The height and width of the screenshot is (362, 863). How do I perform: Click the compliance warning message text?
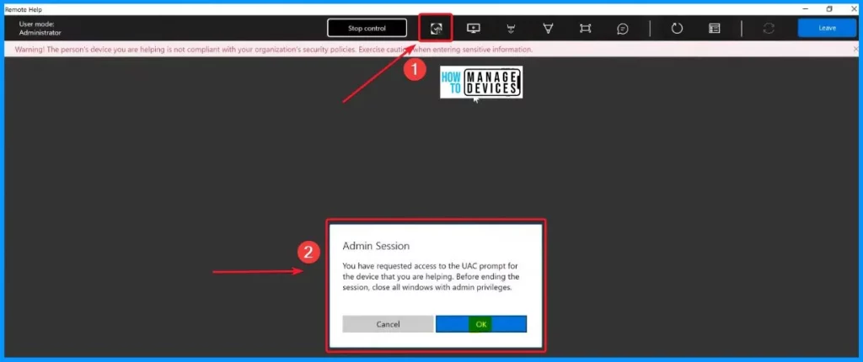tap(274, 50)
